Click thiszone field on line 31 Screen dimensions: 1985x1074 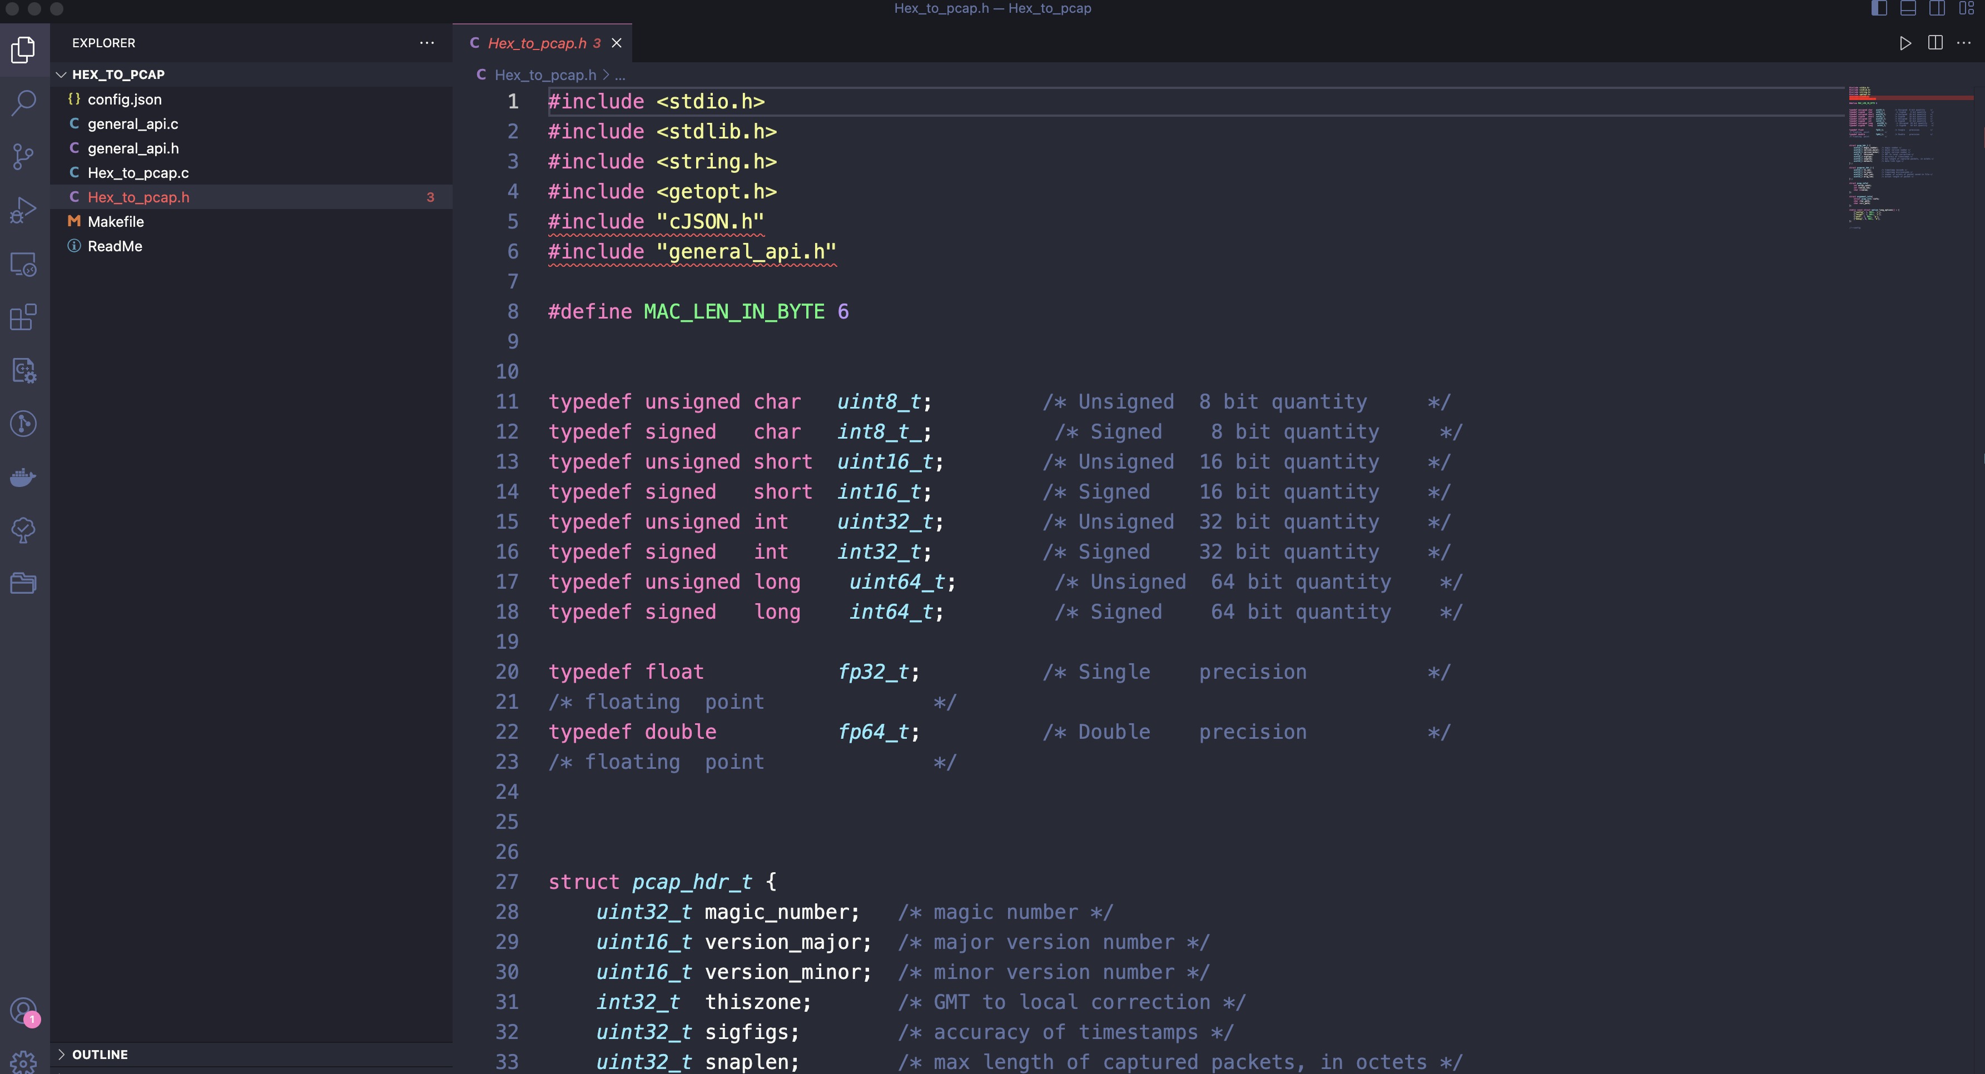752,1002
